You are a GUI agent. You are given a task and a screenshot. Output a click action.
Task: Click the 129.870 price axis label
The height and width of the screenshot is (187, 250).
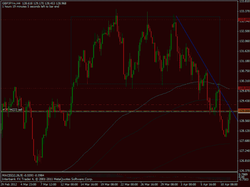[x=244, y=91]
